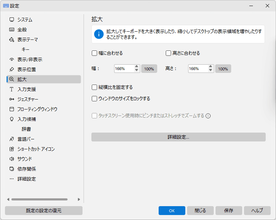Screen dimensions: 276x220
Task: Click the 拡大 magnifier icon
Action: [x=12, y=79]
